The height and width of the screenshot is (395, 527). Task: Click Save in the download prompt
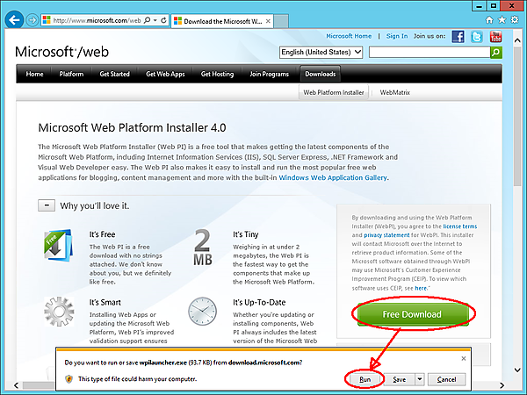click(400, 379)
